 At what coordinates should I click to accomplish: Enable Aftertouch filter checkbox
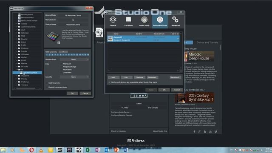pos(61,64)
